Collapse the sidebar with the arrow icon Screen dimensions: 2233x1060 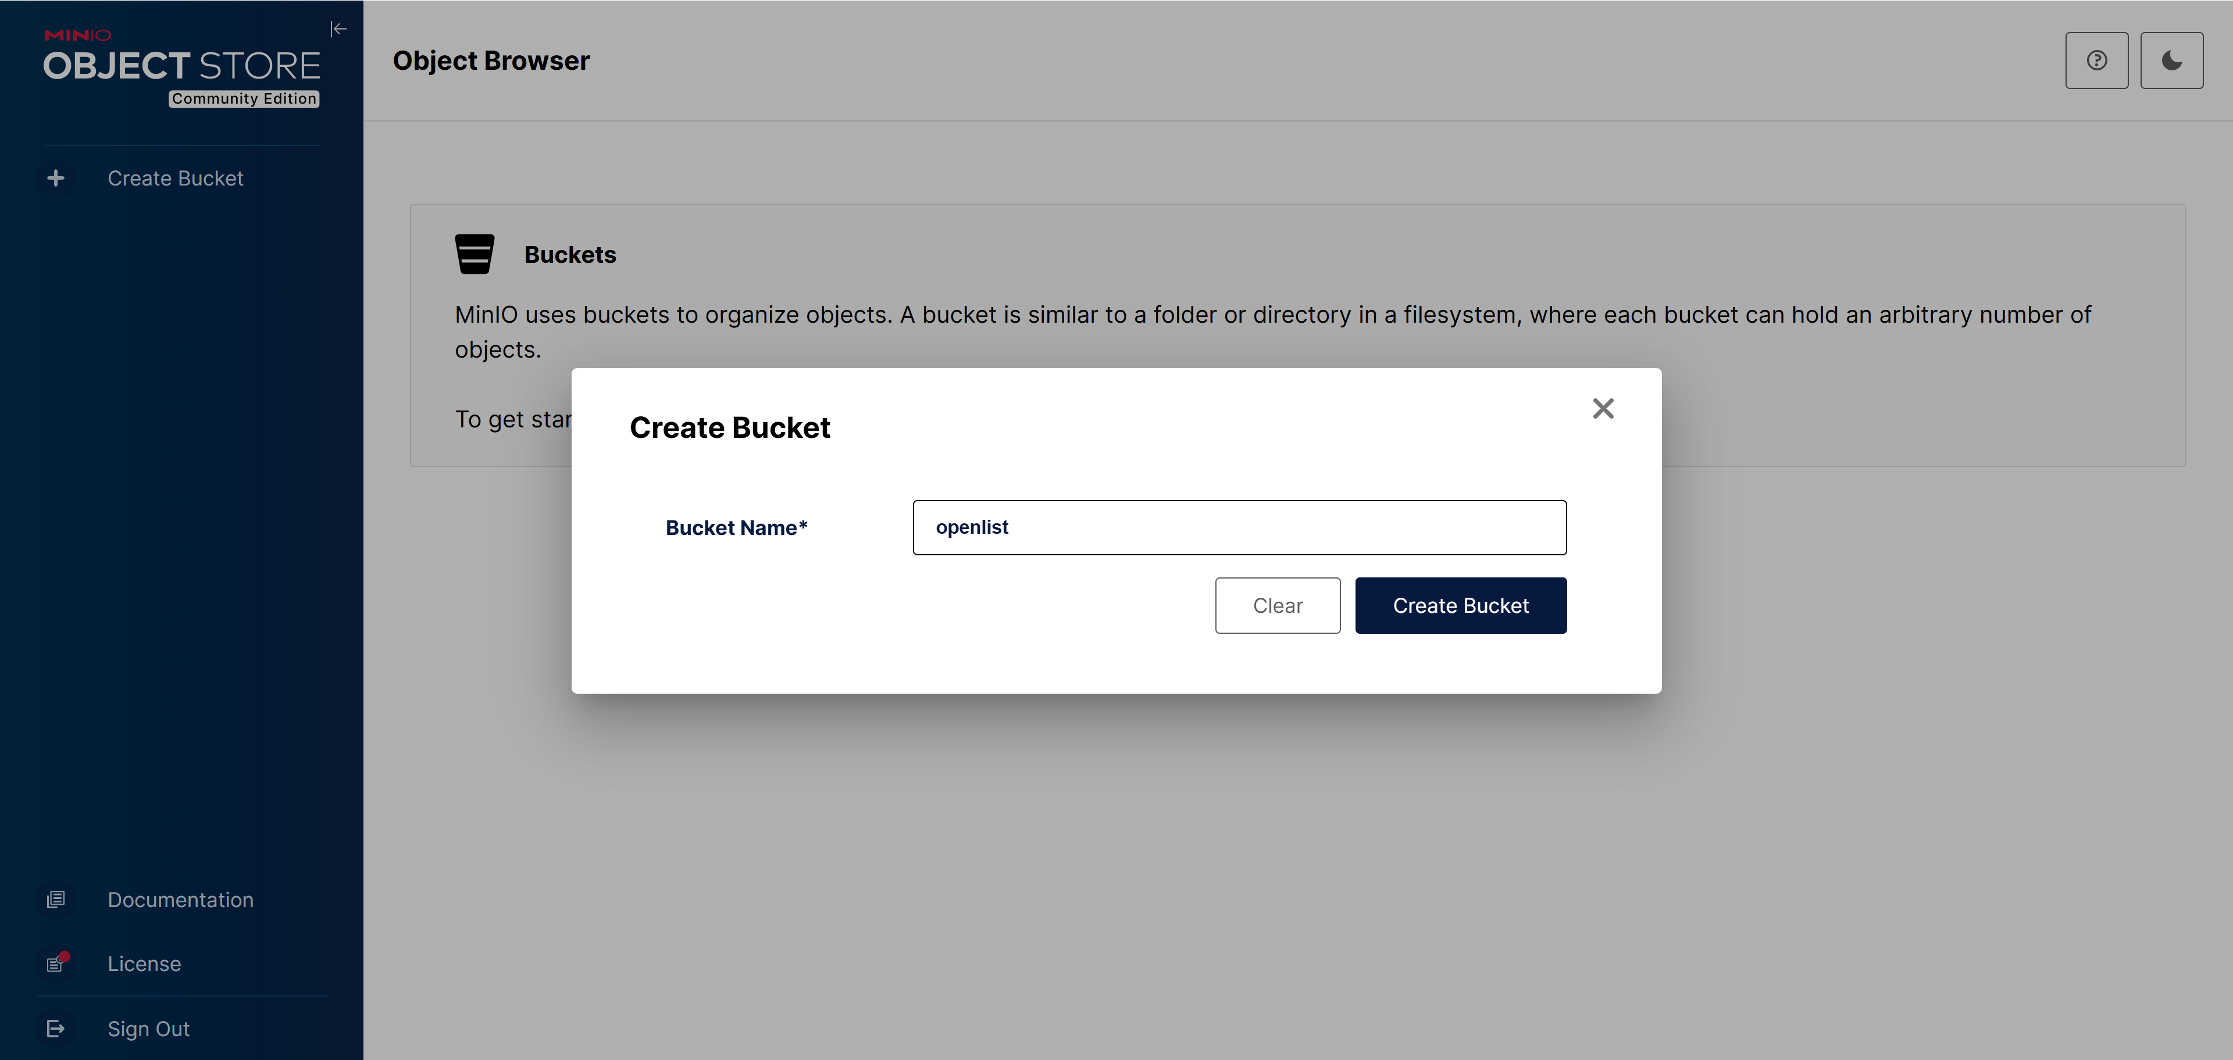(339, 30)
